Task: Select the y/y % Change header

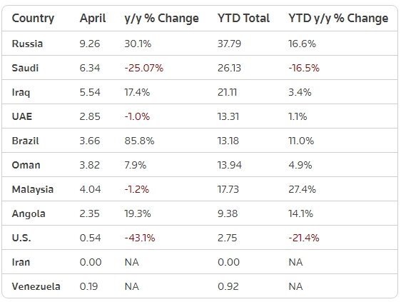Action: click(161, 19)
